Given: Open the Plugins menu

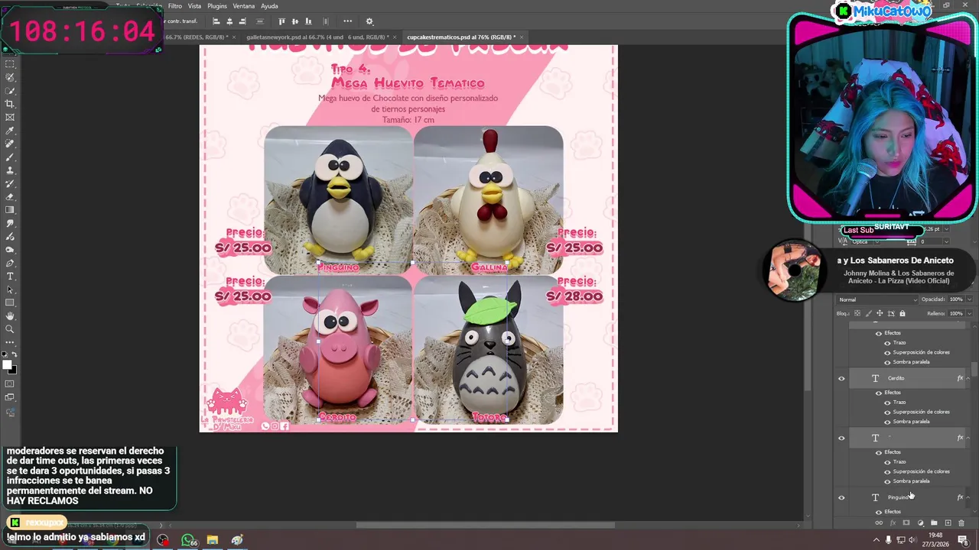Looking at the screenshot, I should (x=217, y=6).
